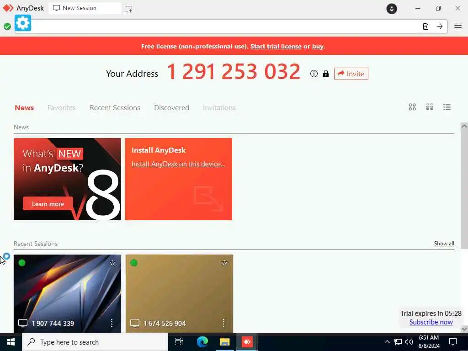Switch to the Invitations tab

click(219, 108)
